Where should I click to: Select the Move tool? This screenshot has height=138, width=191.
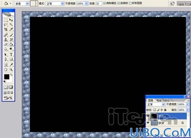pos(11,20)
